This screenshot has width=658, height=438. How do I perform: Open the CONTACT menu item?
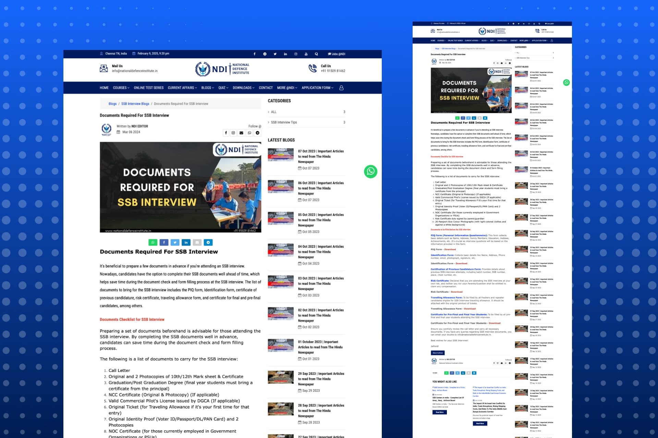(266, 88)
